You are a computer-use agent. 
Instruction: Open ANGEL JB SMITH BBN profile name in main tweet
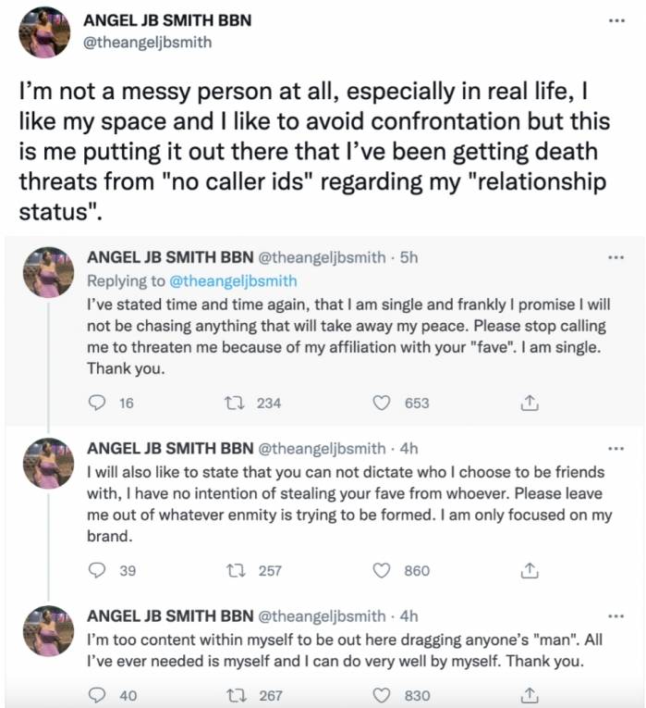point(167,20)
